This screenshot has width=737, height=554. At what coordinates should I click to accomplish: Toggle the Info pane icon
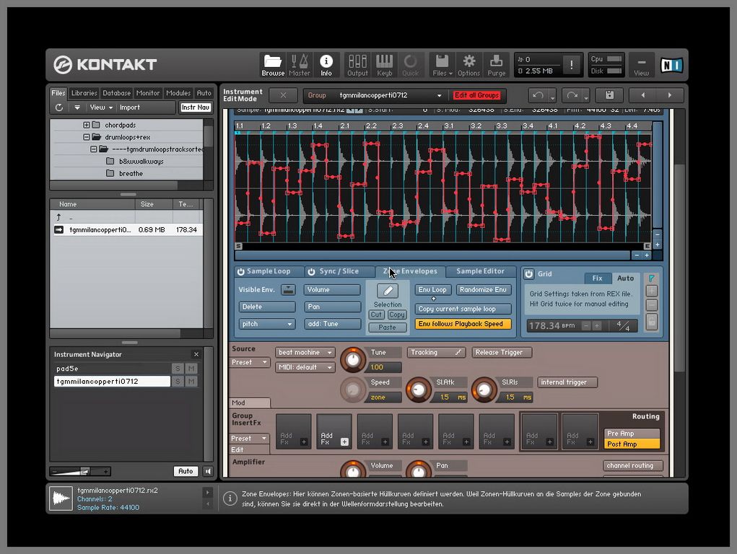click(326, 65)
